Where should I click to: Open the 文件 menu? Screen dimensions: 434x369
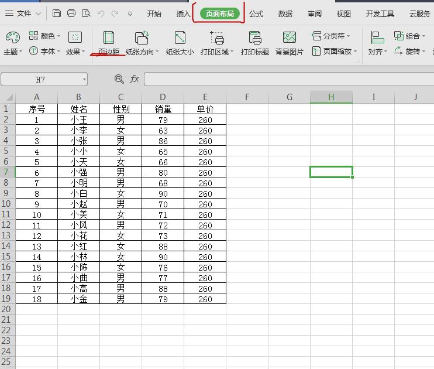click(23, 13)
